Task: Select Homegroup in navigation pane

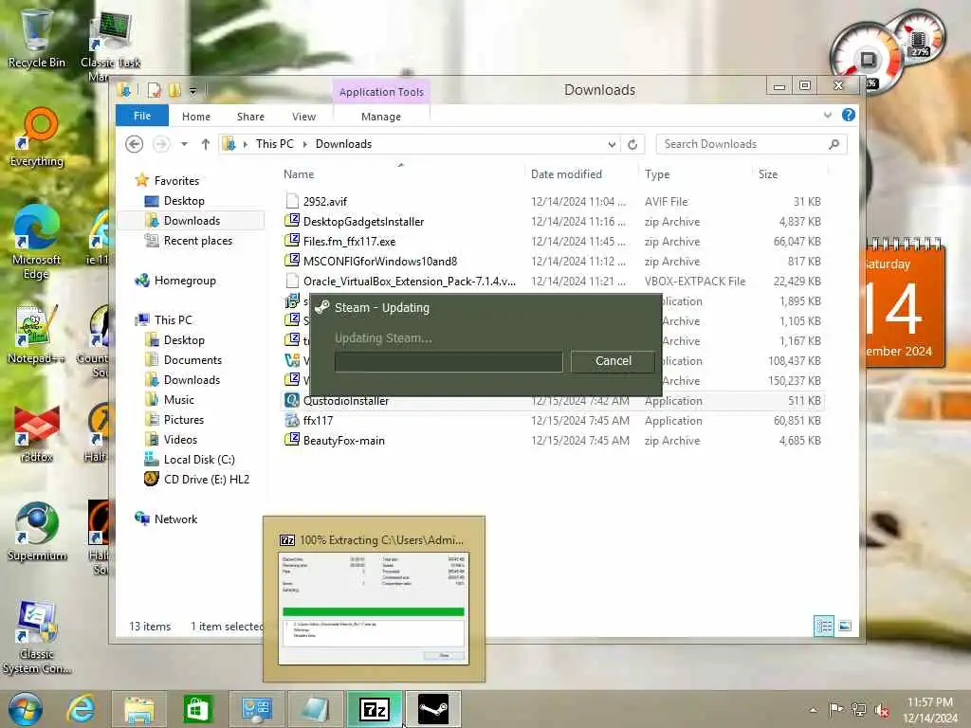Action: (x=185, y=281)
